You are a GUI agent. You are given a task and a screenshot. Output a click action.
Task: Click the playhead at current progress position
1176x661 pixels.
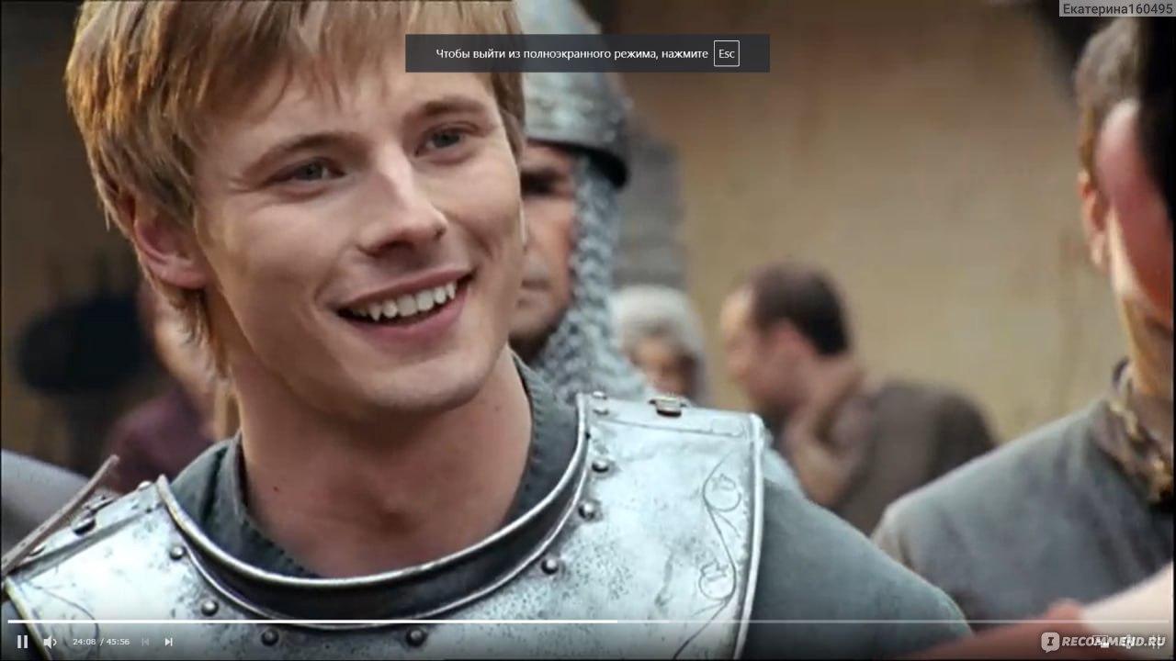[616, 622]
